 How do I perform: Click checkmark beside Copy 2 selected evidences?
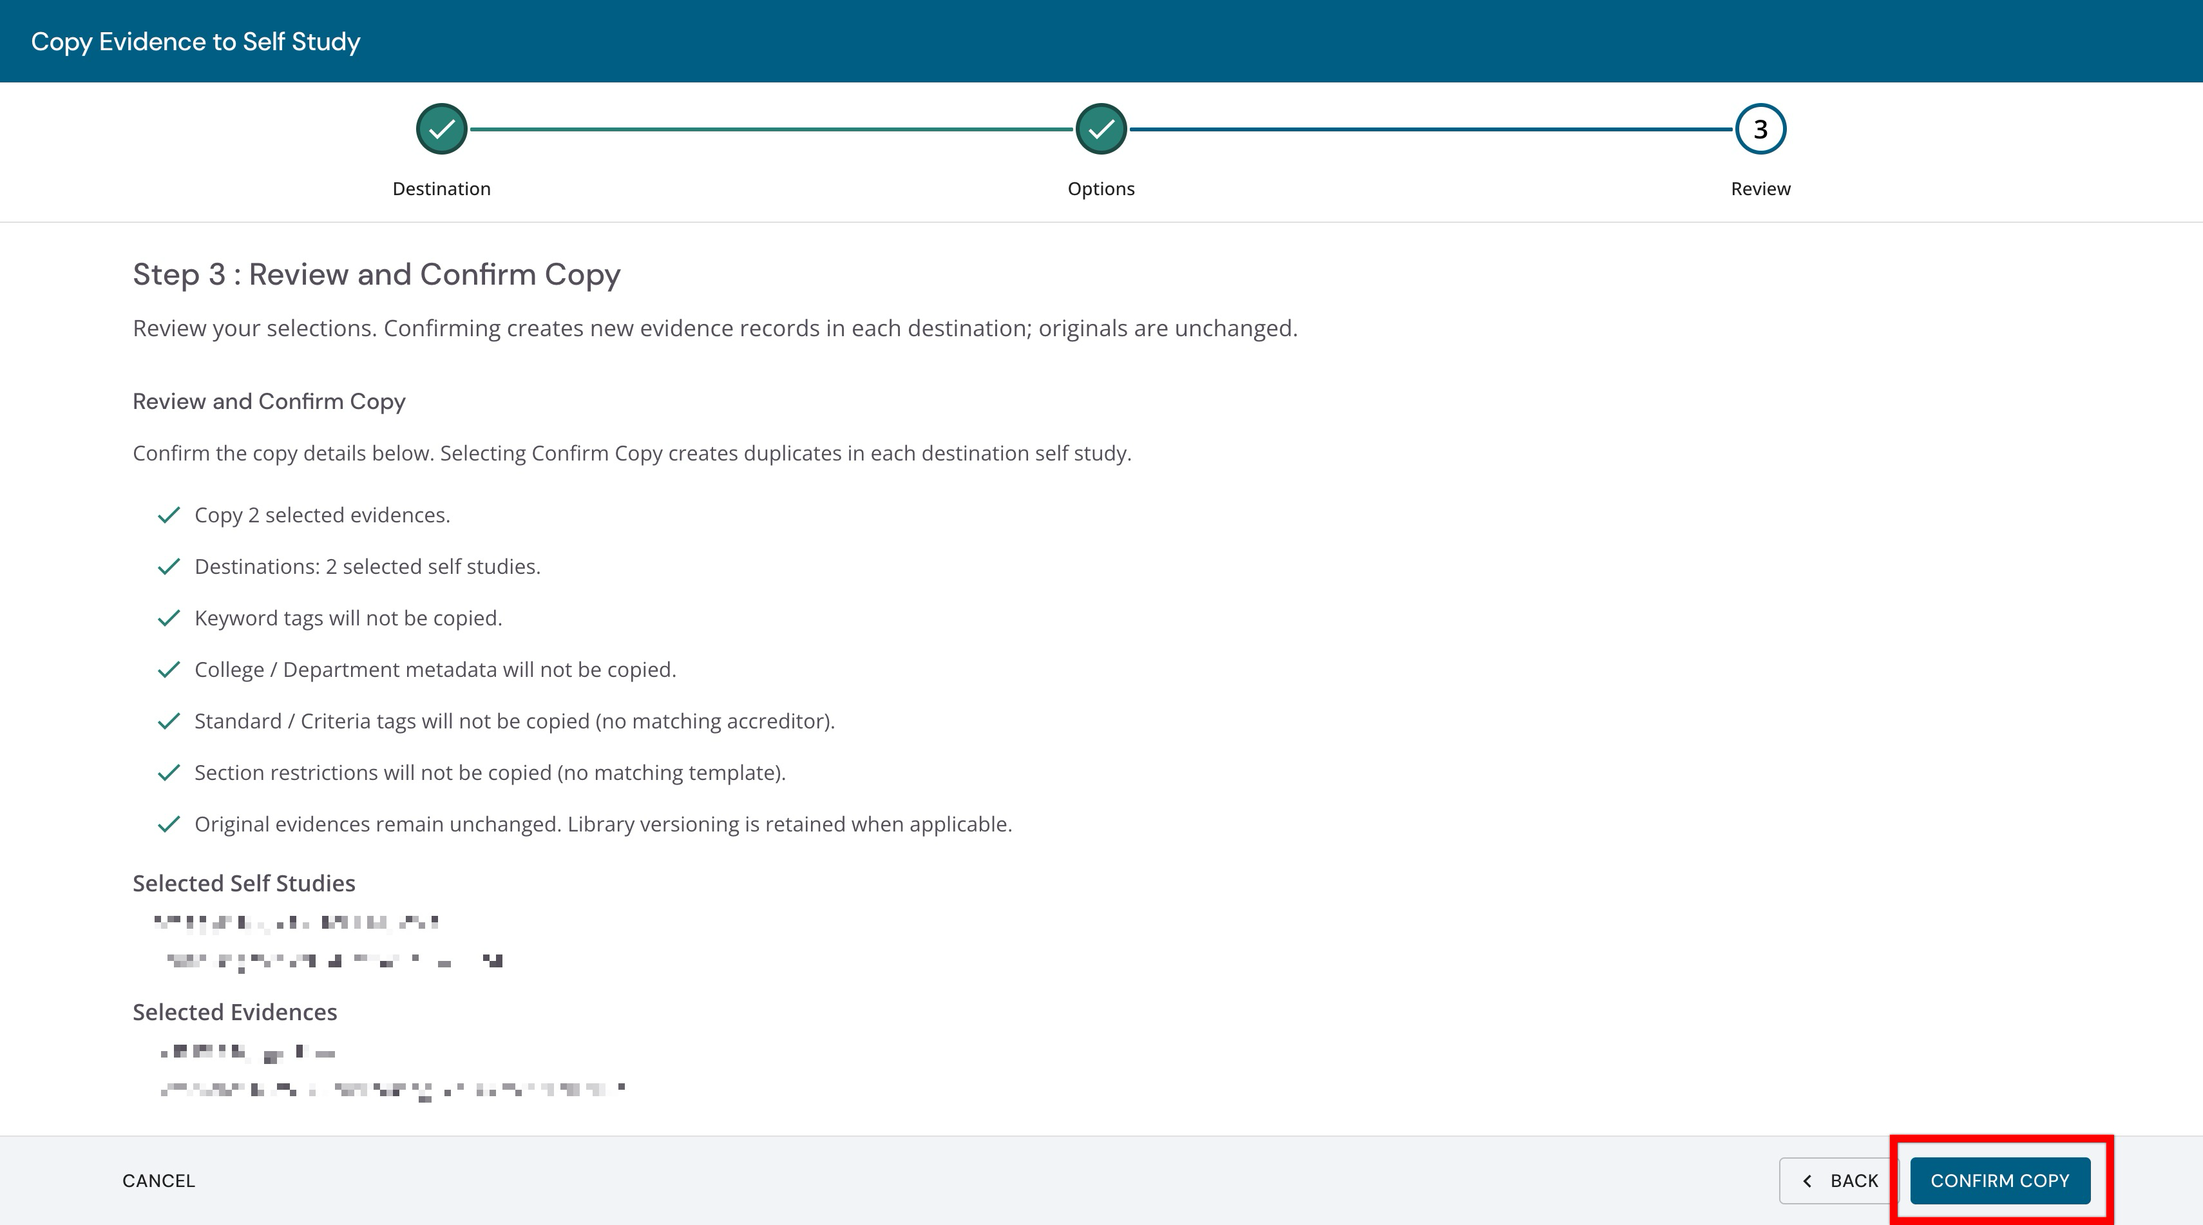pos(169,515)
